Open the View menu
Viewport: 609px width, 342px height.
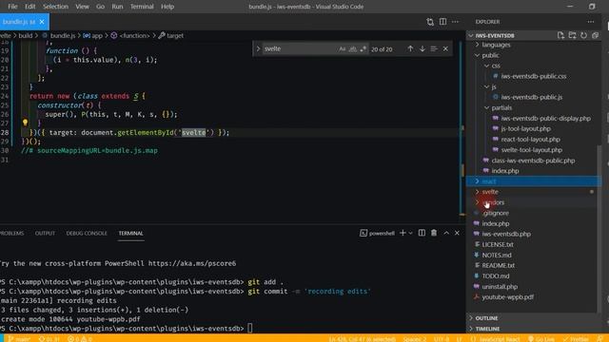[82, 7]
